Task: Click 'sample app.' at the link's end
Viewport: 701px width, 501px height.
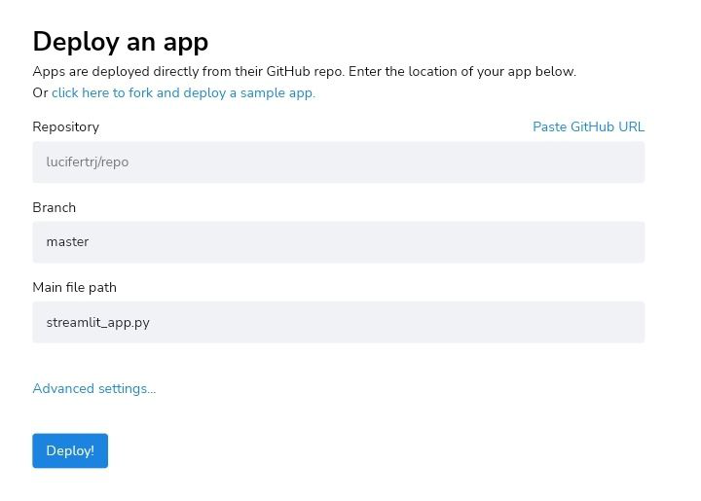Action: (x=277, y=92)
